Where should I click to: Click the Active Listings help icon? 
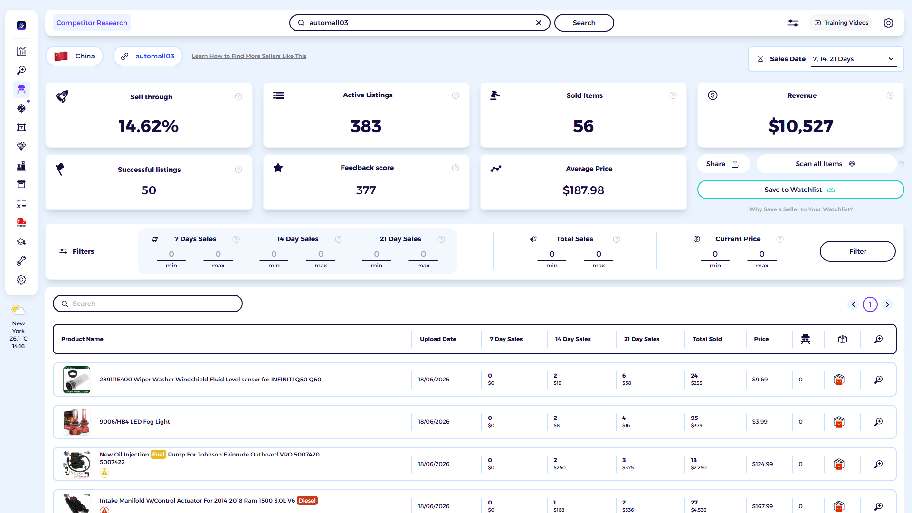[456, 95]
